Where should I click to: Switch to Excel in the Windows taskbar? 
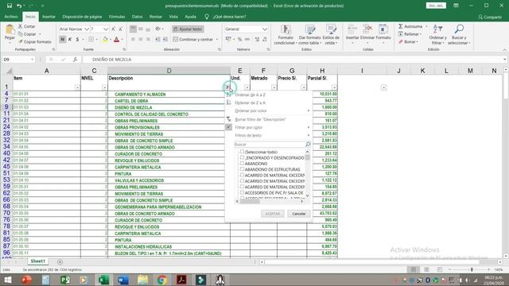click(104, 280)
